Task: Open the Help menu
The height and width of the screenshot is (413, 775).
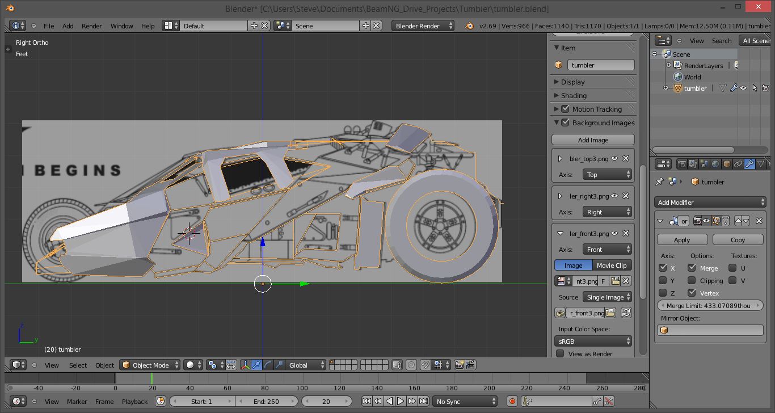Action: pos(148,26)
